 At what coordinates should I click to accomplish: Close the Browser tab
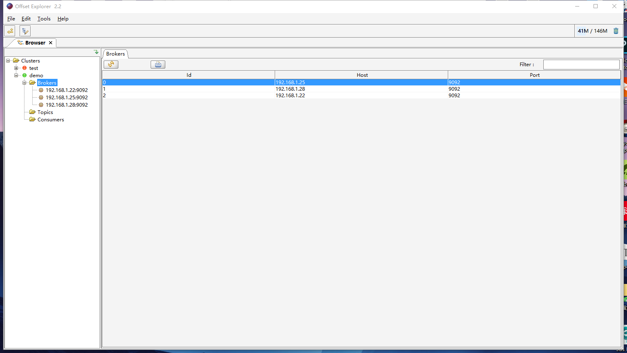coord(51,43)
